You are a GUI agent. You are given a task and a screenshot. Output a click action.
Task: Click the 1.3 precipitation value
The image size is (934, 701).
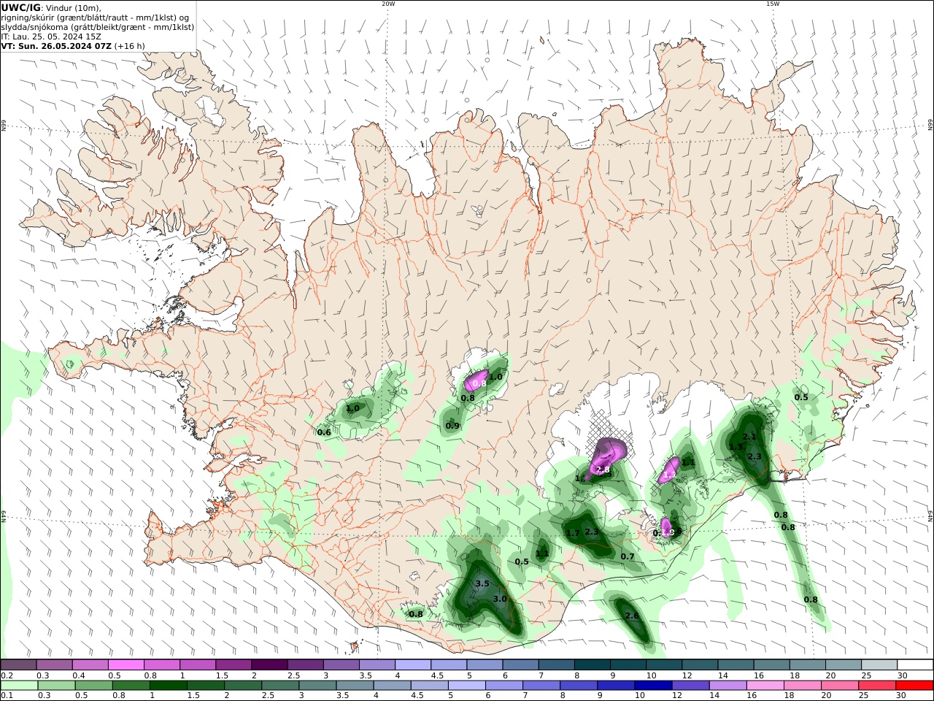tap(736, 447)
